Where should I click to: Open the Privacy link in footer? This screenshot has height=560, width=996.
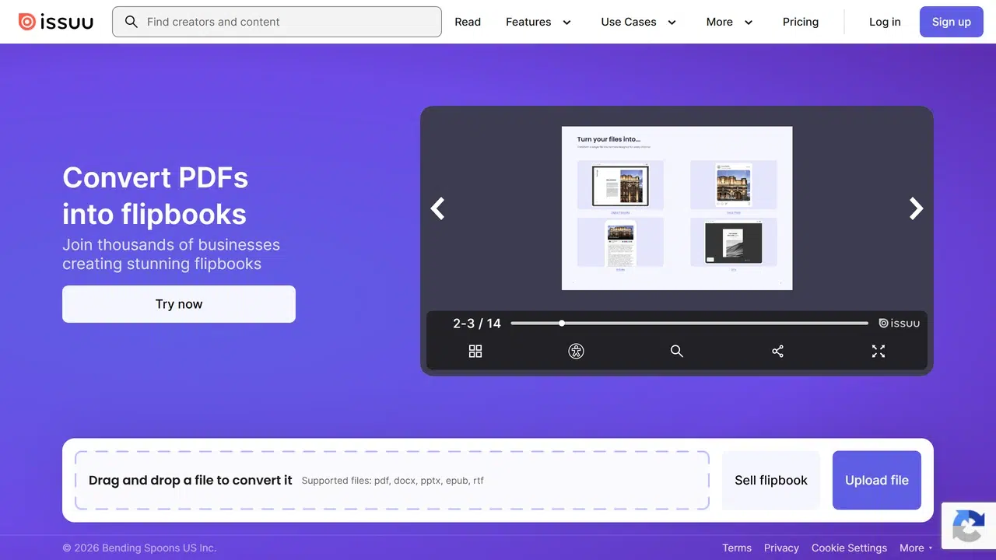tap(781, 548)
